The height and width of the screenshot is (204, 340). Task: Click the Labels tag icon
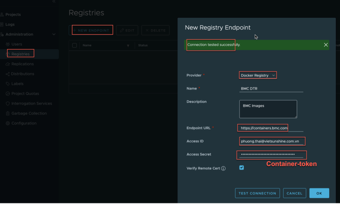(8, 84)
